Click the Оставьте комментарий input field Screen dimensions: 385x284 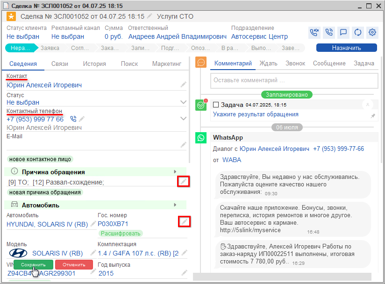tap(294, 80)
